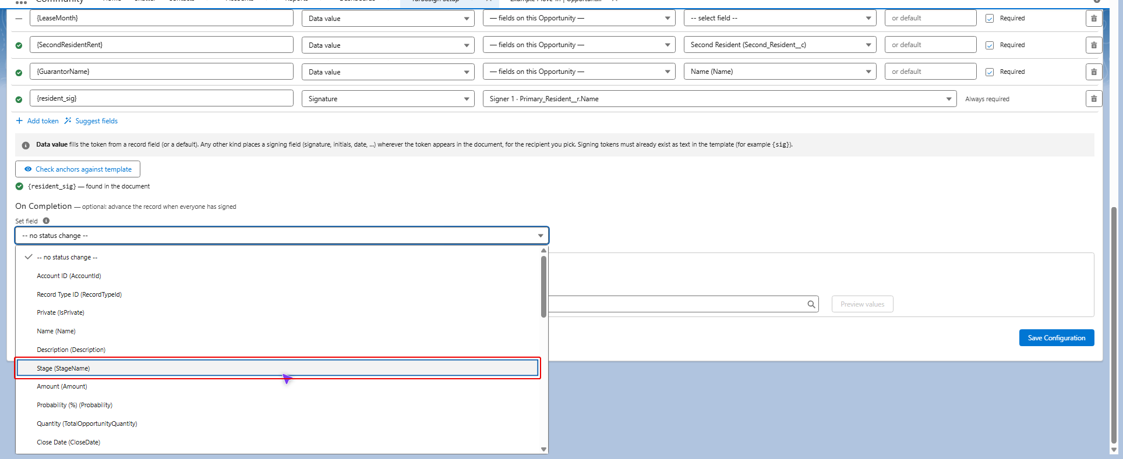
Task: Select Amount (Amount) option
Action: pos(278,386)
